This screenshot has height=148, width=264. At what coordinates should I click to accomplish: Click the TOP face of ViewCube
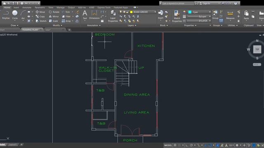tap(257, 49)
